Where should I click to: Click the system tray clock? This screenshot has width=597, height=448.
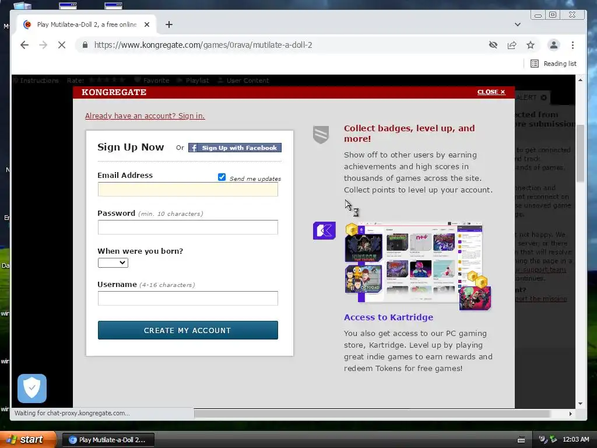point(576,440)
